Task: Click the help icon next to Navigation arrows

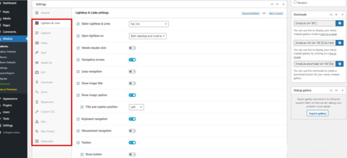Action: click(x=78, y=60)
